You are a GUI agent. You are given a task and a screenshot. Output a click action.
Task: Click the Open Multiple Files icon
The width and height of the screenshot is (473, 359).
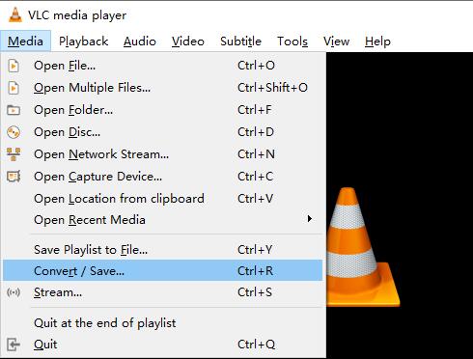click(x=14, y=88)
